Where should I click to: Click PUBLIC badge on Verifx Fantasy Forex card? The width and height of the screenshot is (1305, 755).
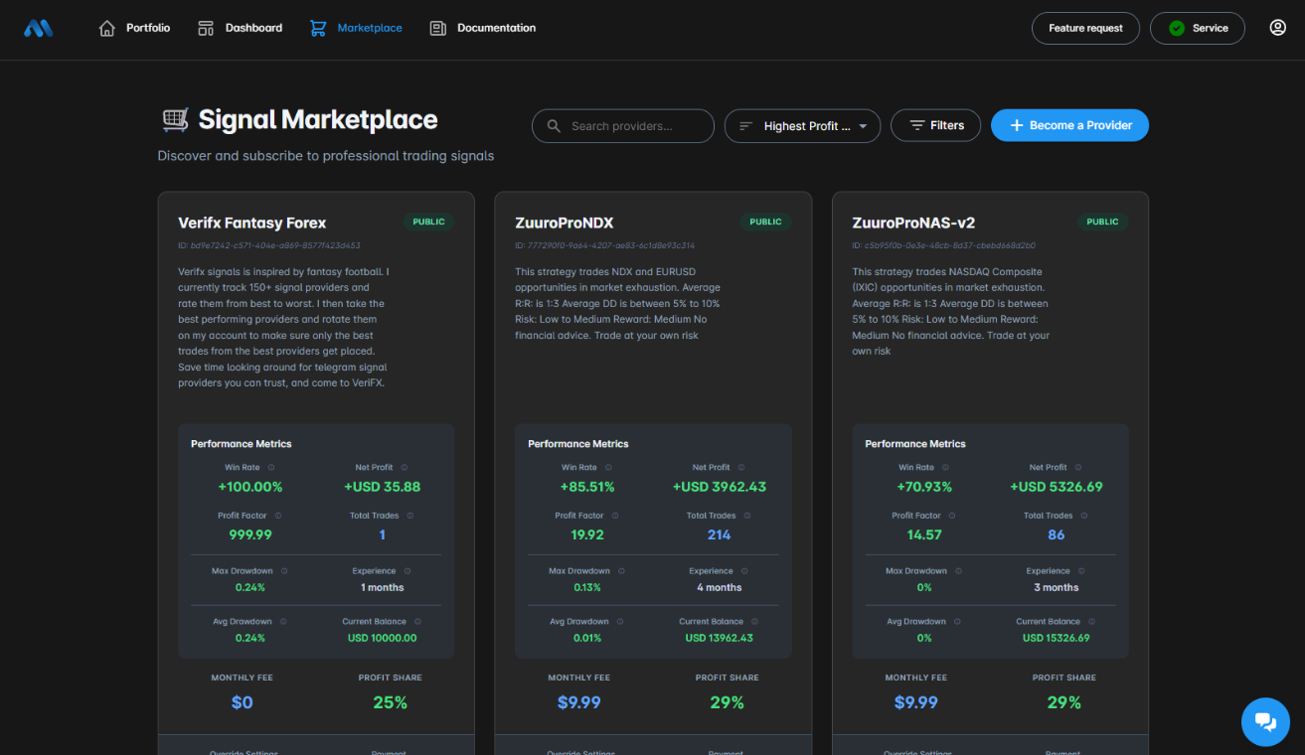(429, 222)
